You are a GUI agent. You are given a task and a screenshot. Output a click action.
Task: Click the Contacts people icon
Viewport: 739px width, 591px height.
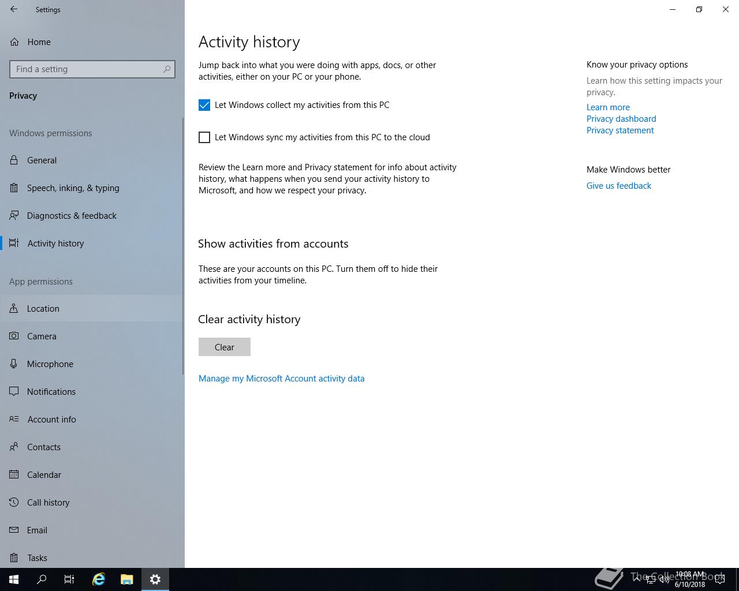(14, 447)
